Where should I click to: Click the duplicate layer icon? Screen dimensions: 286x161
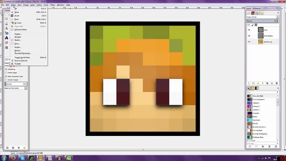tap(267, 83)
